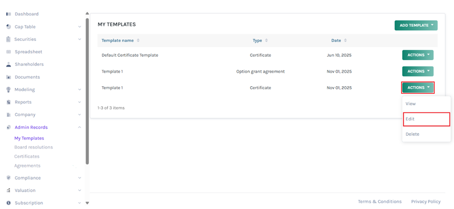Viewport: 454px width, 209px height.
Task: Click the Securities clipboard icon
Action: (x=8, y=39)
